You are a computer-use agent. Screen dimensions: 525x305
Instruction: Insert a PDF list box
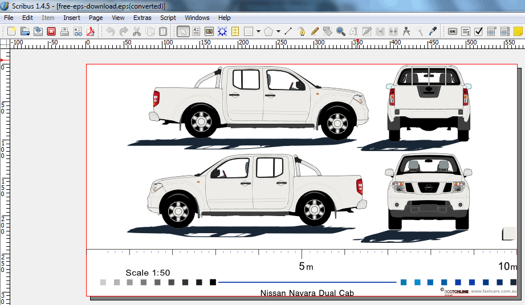pos(504,31)
